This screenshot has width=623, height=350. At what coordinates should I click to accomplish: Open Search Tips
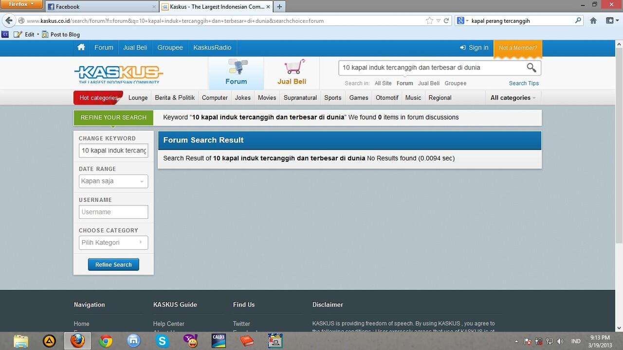coord(524,83)
